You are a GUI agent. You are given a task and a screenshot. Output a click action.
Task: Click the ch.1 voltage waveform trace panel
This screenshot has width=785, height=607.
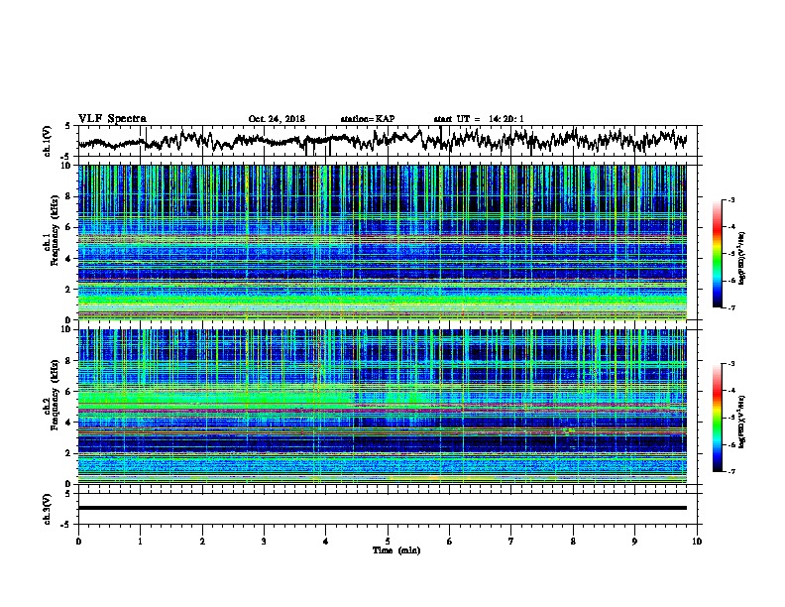388,141
